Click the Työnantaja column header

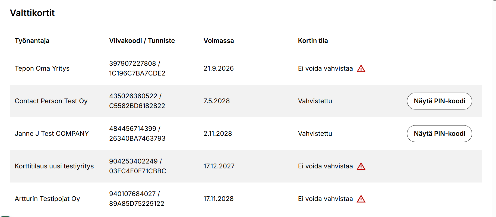32,41
